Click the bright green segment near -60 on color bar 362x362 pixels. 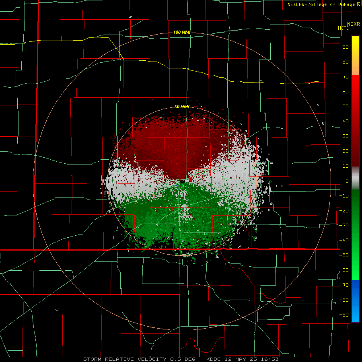point(355,270)
